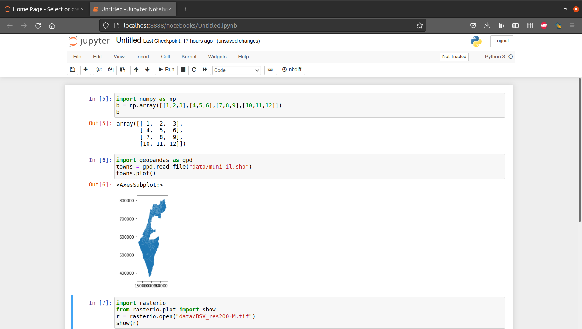Move the selected cell up
The height and width of the screenshot is (329, 582).
click(x=136, y=70)
